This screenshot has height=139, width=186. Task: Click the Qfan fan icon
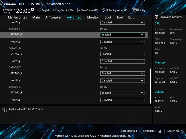(78, 10)
